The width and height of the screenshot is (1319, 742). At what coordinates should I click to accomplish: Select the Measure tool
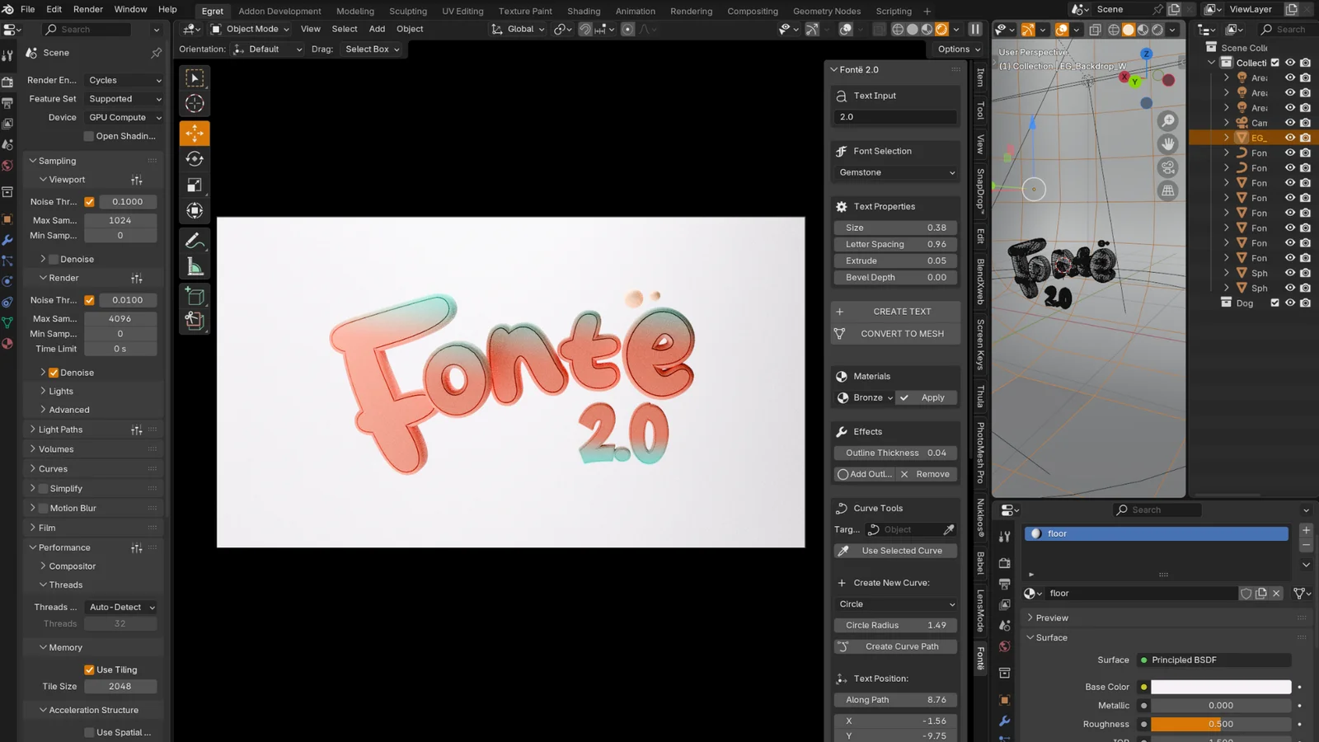[195, 264]
